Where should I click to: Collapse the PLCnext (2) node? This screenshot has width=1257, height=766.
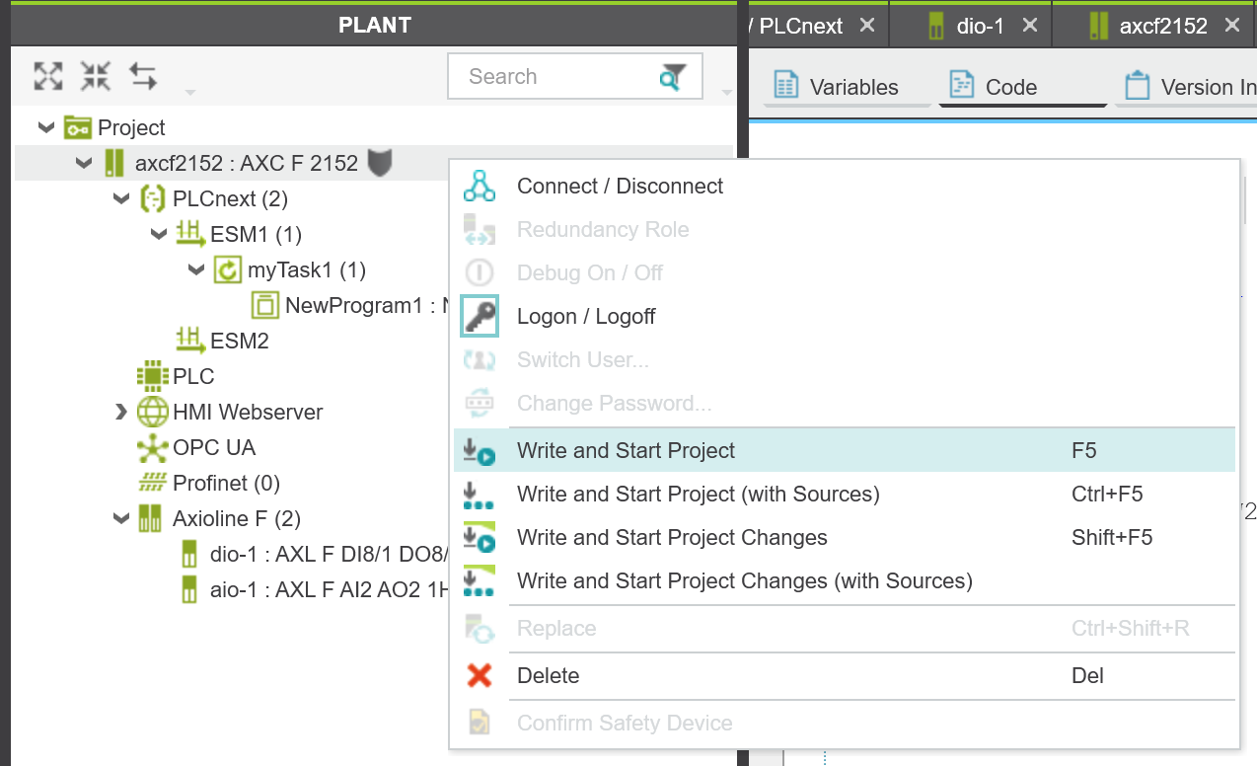click(121, 198)
